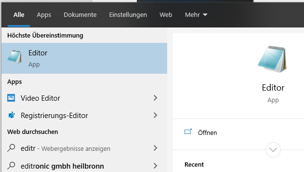Screen dimensions: 304x172
Task: Click the search icon beside editr
Action: (11, 148)
